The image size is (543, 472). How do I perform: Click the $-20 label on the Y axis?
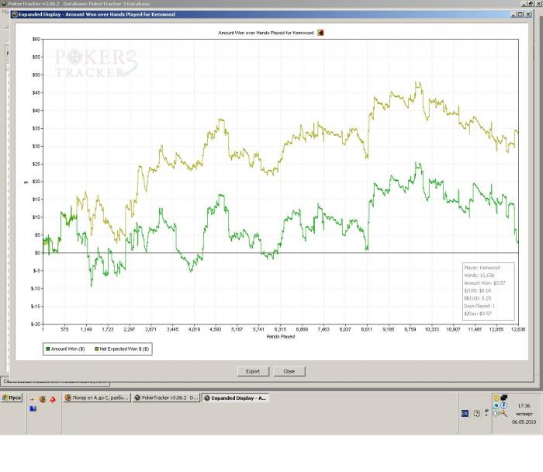(36, 324)
